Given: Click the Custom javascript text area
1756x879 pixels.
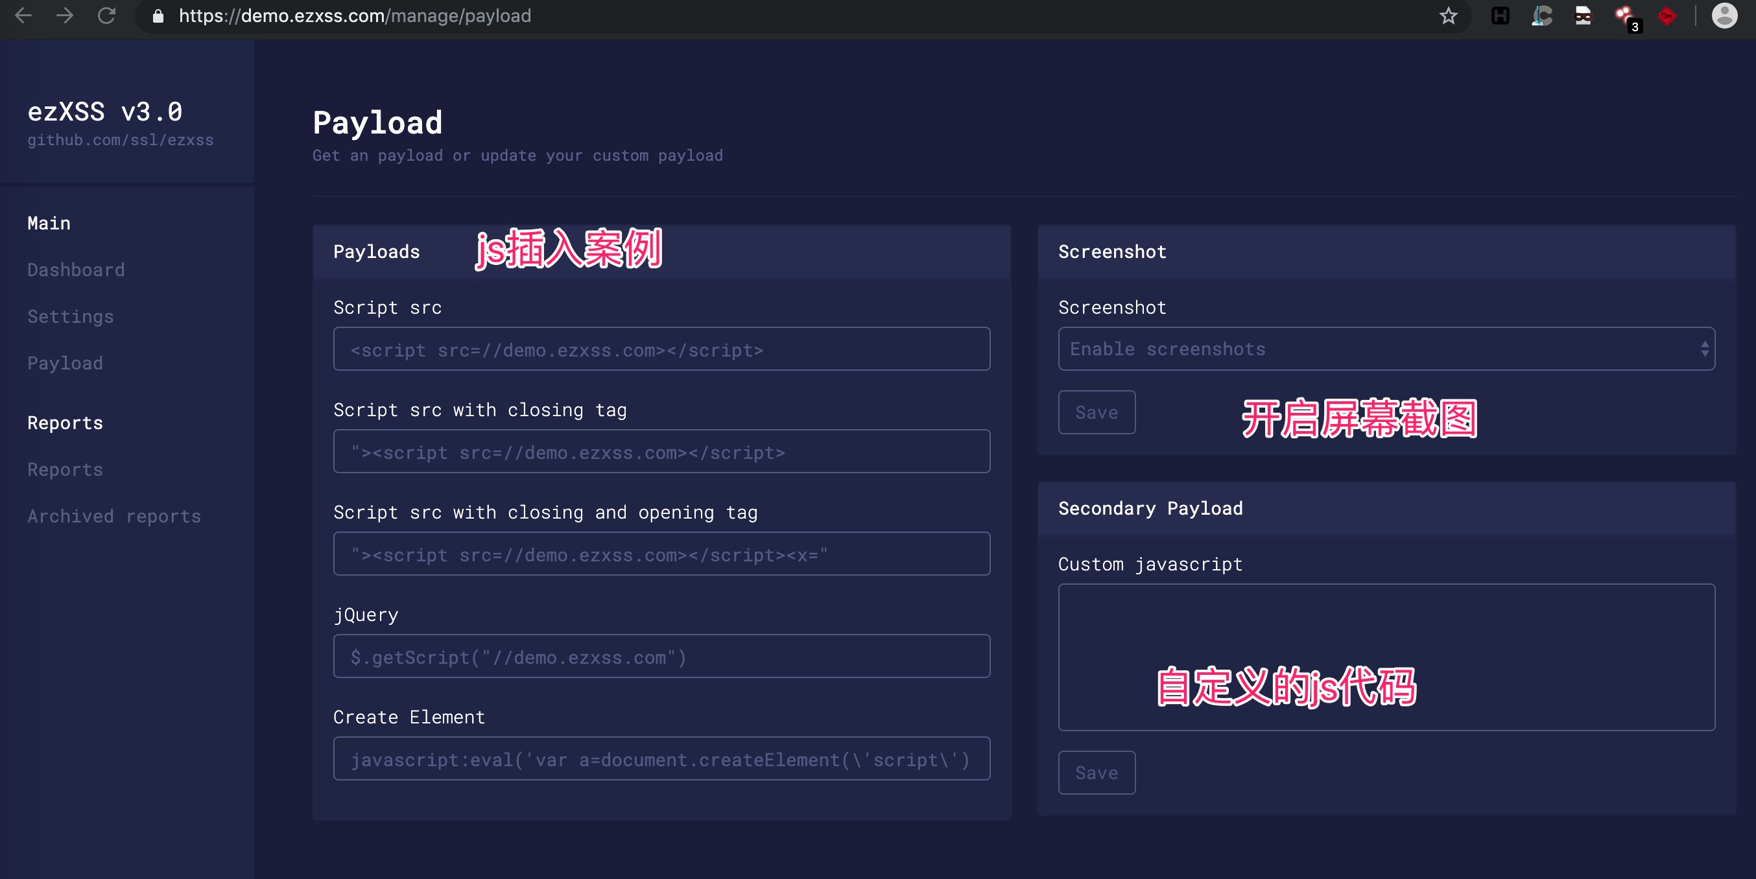Looking at the screenshot, I should tap(1386, 657).
